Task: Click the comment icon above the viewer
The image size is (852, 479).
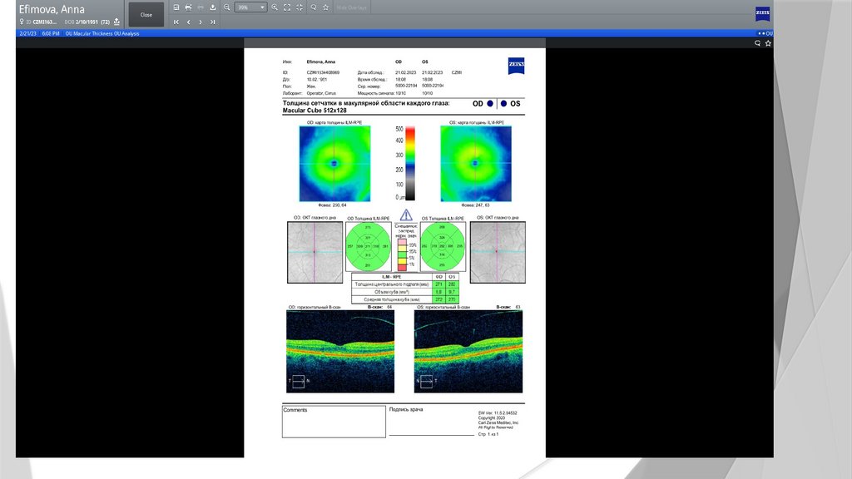Action: [x=757, y=43]
